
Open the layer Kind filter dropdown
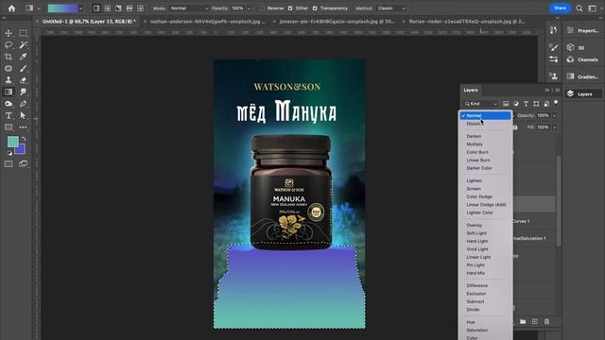pos(481,104)
